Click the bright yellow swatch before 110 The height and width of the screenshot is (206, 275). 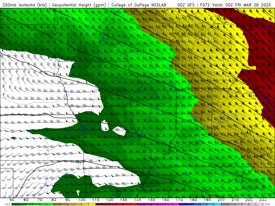coord(92,204)
